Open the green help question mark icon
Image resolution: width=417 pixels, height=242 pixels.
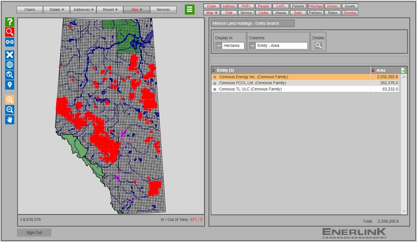coord(9,22)
